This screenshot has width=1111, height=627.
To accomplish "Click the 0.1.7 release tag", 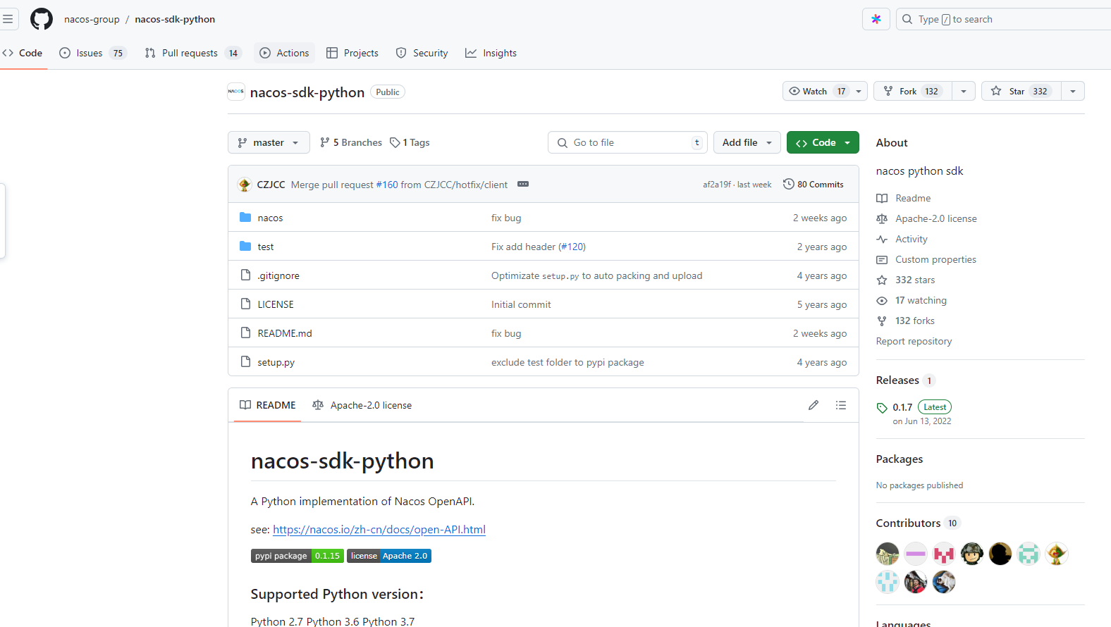I will point(902,407).
